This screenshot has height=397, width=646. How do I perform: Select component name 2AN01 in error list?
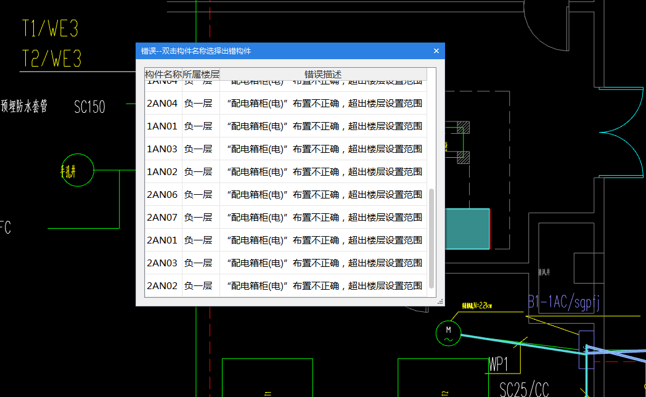162,240
